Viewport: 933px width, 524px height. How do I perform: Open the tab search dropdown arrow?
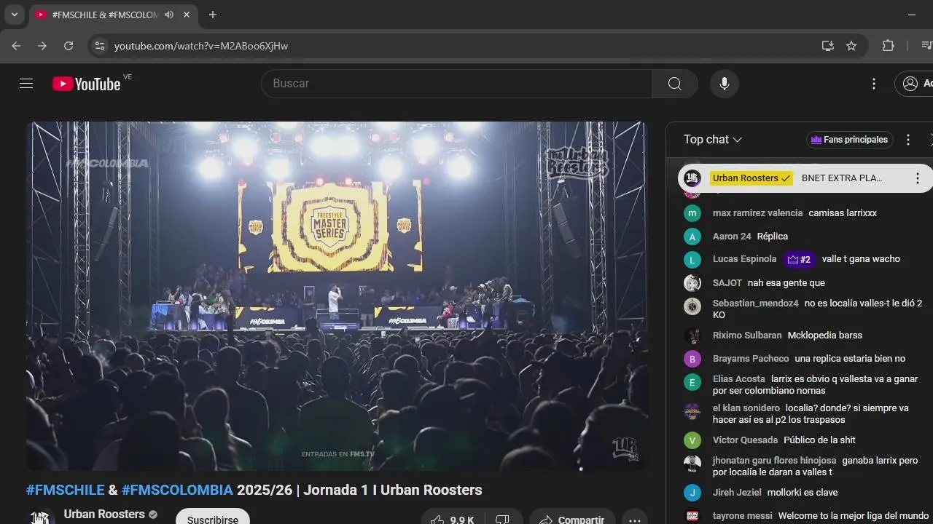pyautogui.click(x=14, y=15)
